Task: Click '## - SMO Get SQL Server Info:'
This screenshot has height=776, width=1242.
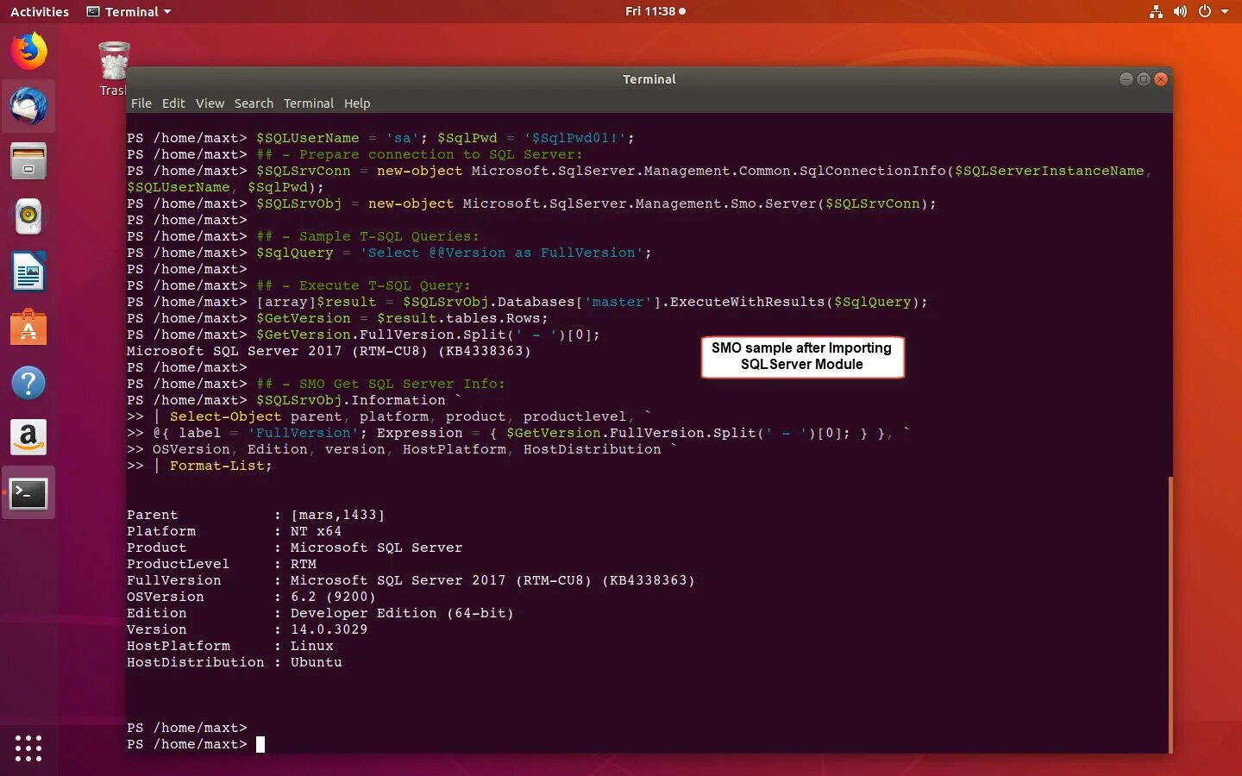Action: click(x=380, y=384)
